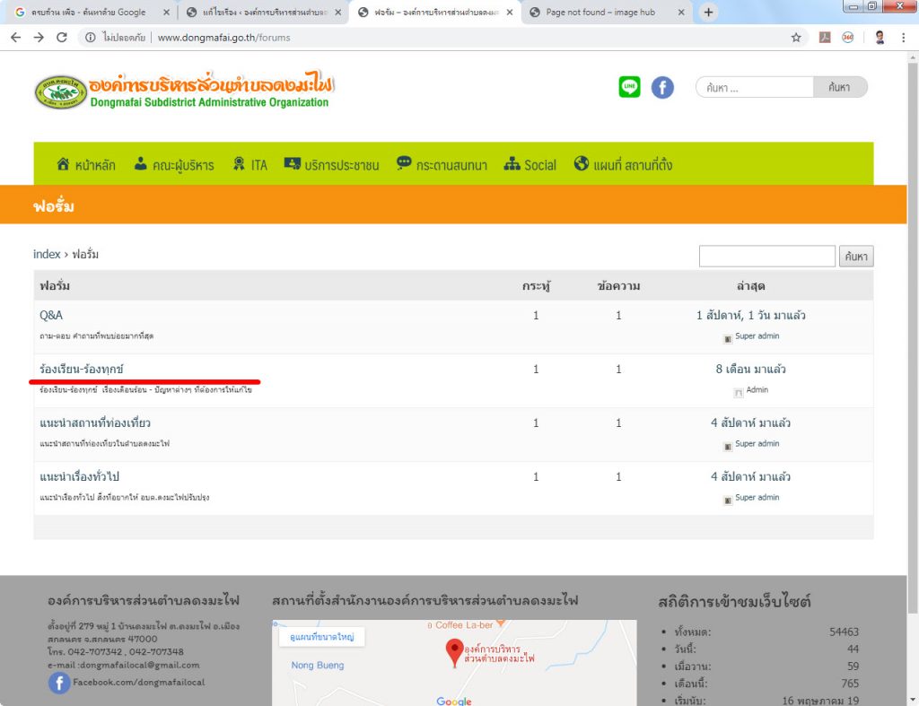919x706 pixels.
Task: Open new browser tab with plus
Action: (x=708, y=13)
